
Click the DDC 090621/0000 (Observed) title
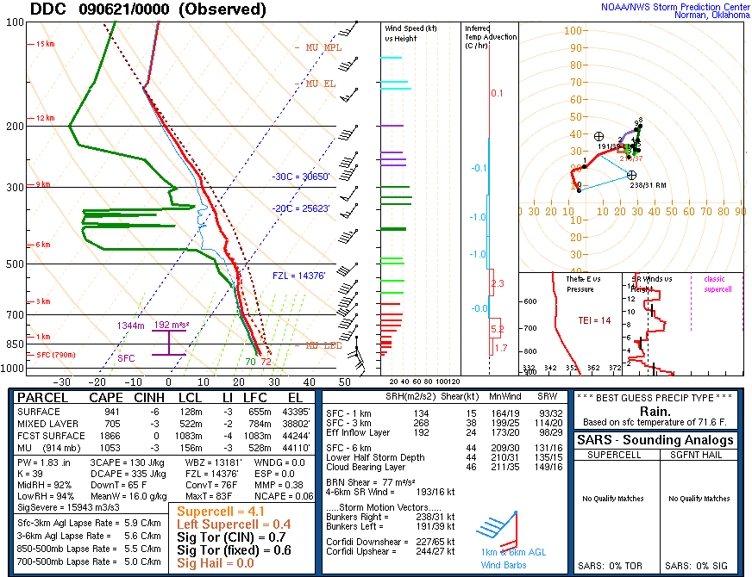pyautogui.click(x=148, y=9)
